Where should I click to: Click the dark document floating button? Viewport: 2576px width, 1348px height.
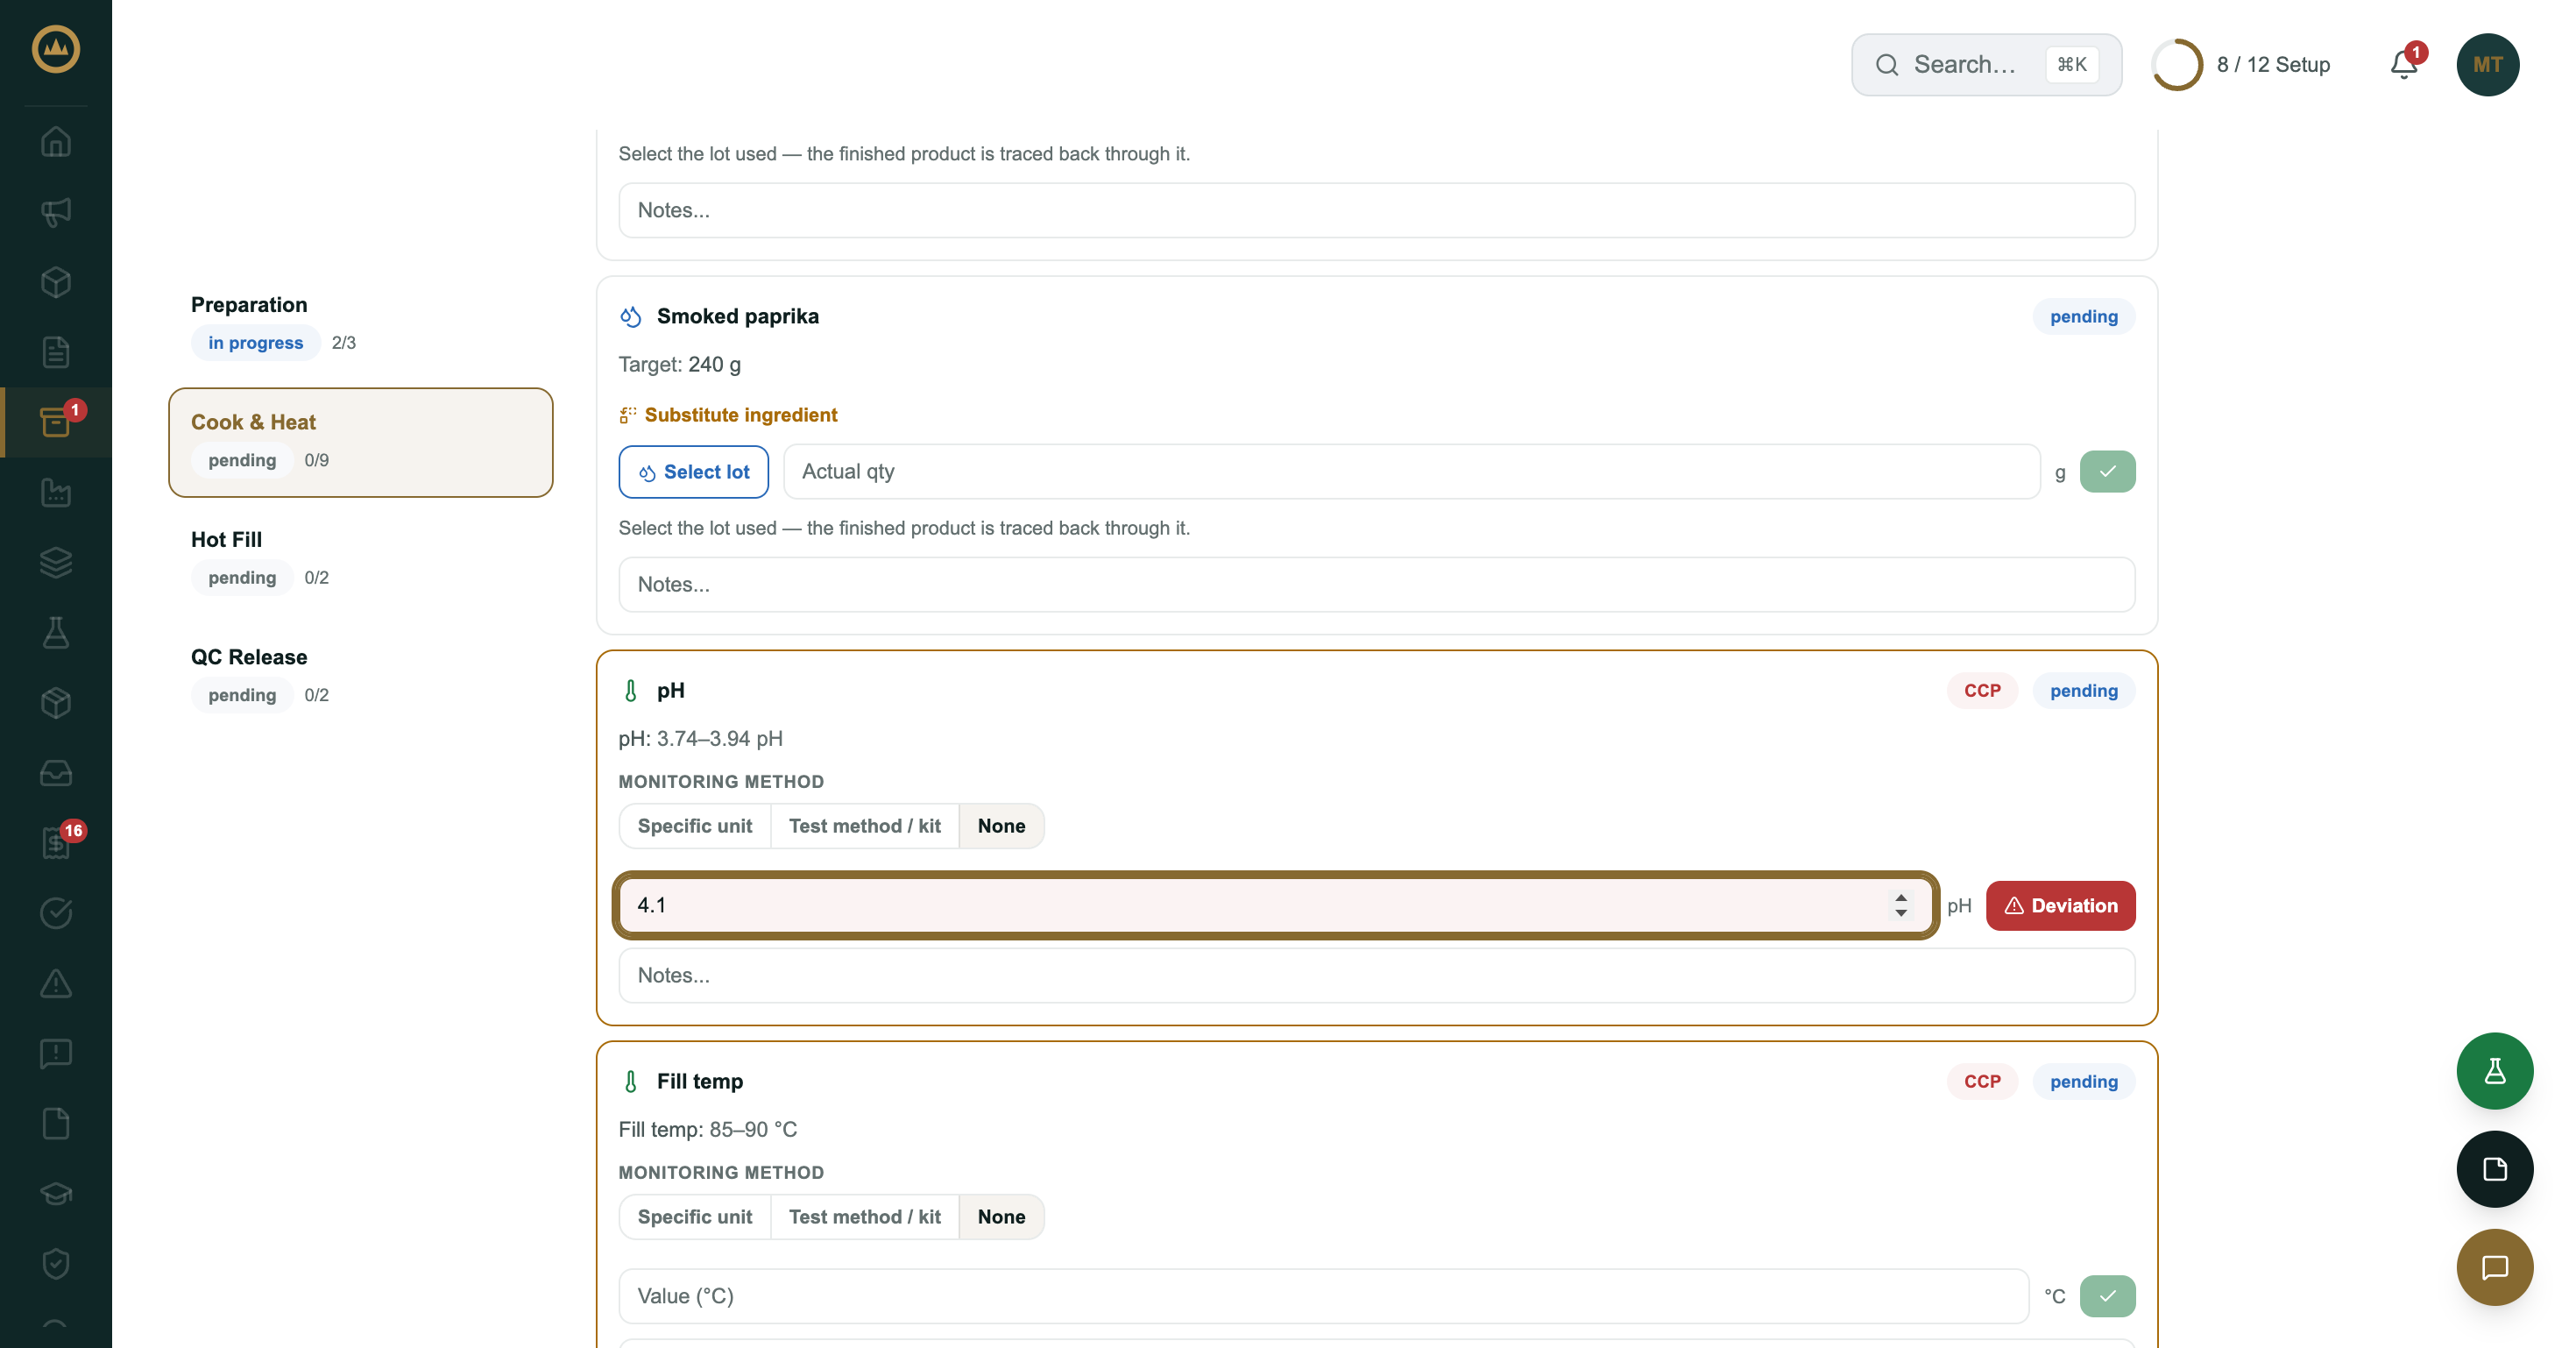click(x=2494, y=1169)
